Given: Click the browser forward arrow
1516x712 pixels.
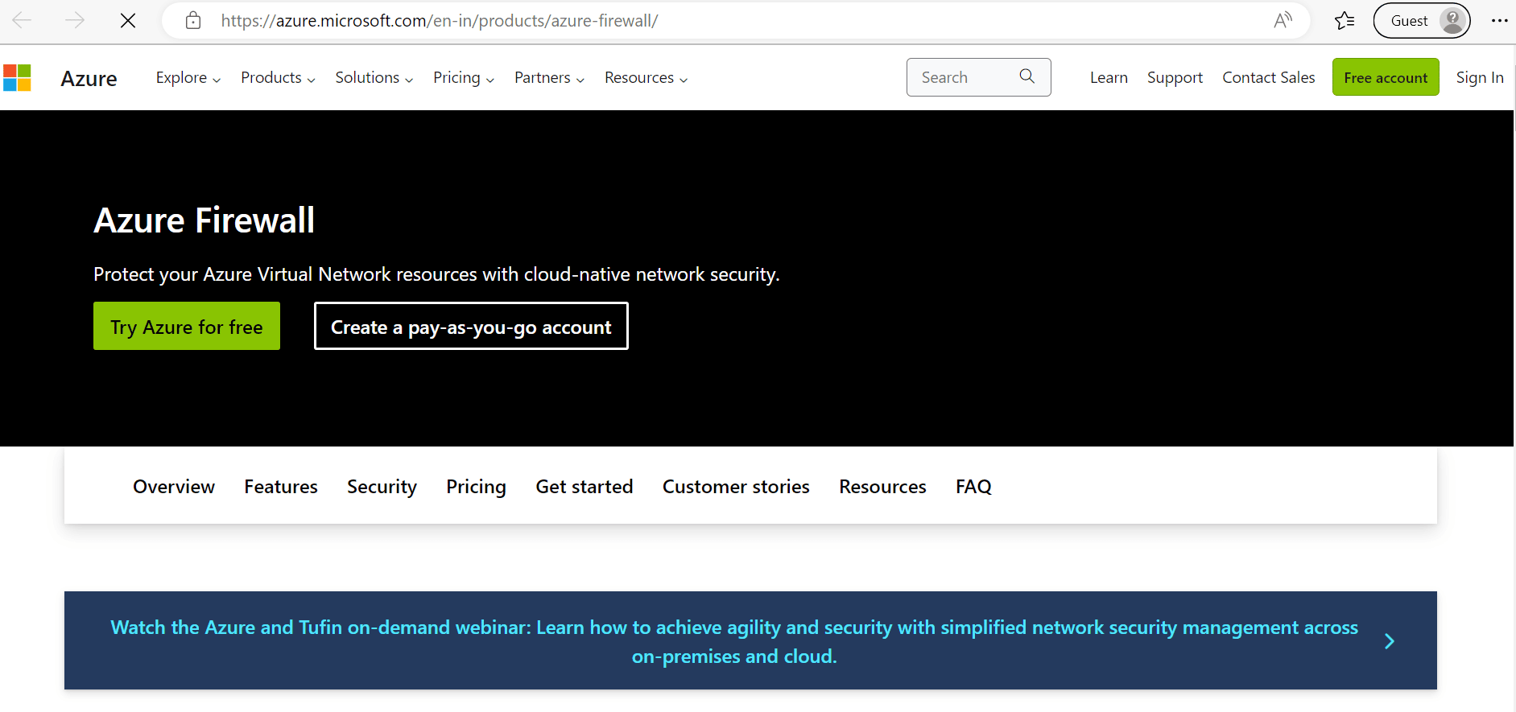Looking at the screenshot, I should click(x=75, y=21).
